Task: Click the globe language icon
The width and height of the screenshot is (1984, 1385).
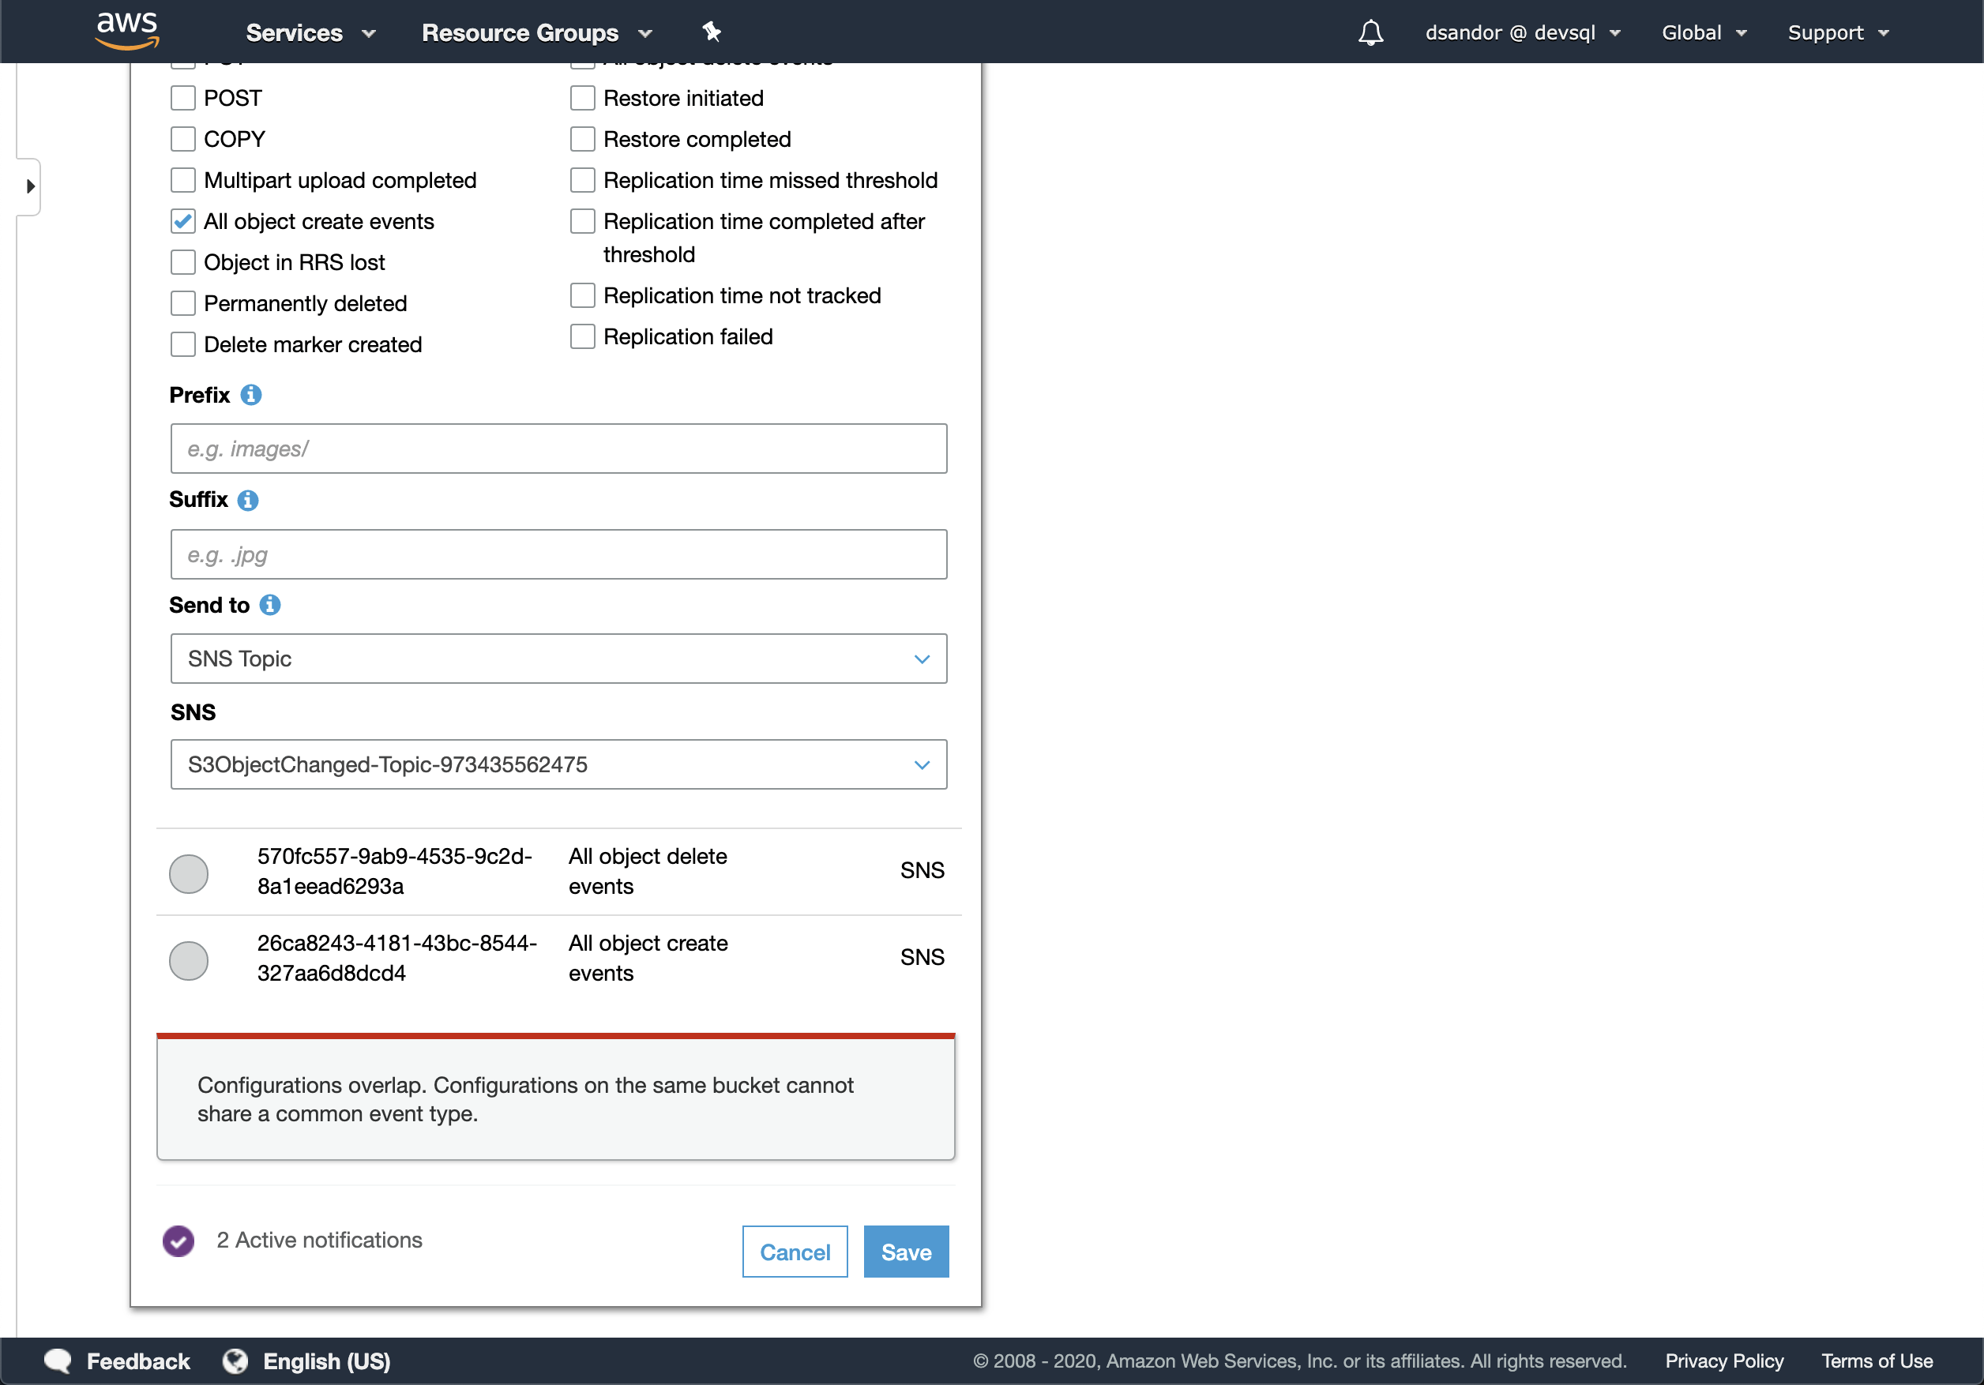Action: tap(235, 1361)
